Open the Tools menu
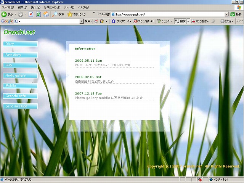The height and width of the screenshot is (183, 244). [69, 7]
